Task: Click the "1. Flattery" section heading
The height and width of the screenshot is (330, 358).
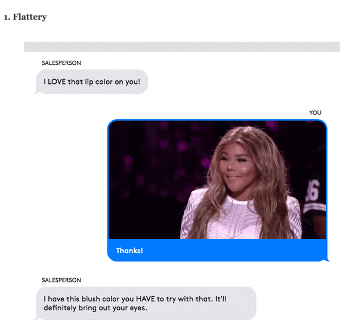Action: click(25, 17)
